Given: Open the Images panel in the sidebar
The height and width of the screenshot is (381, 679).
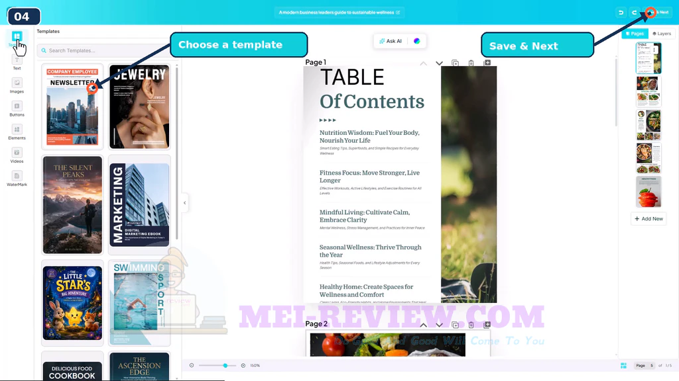Looking at the screenshot, I should coord(17,85).
